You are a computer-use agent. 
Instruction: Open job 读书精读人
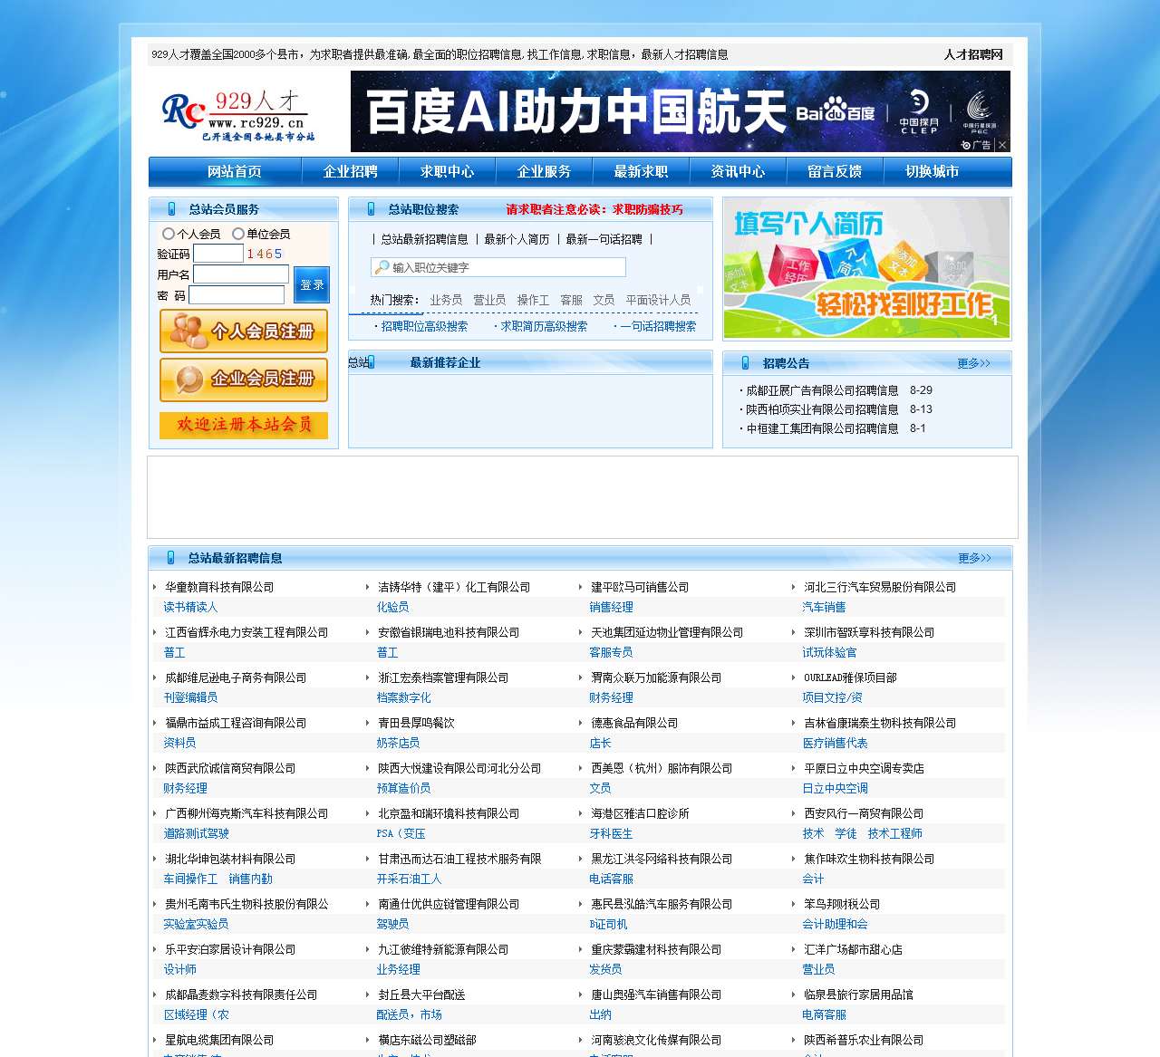pos(190,607)
